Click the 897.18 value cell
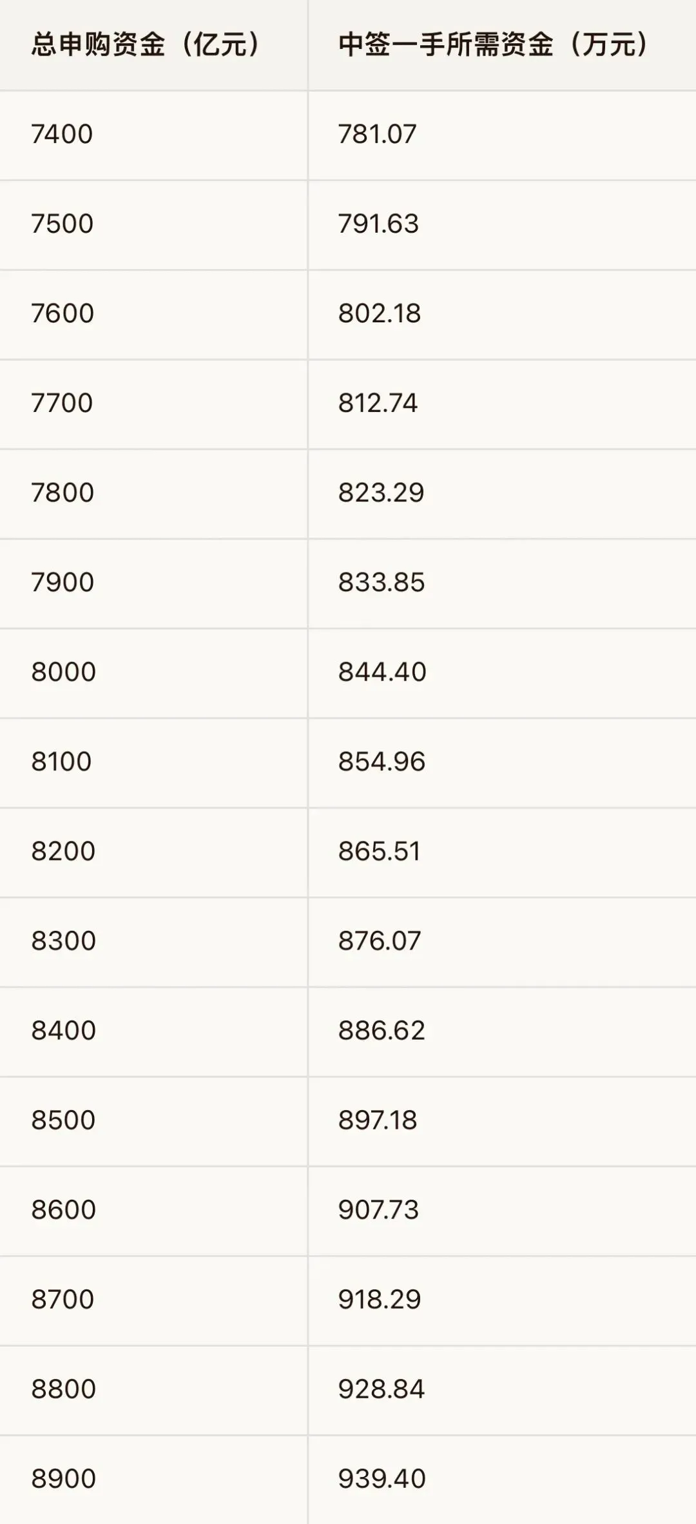The height and width of the screenshot is (1524, 696). (x=502, y=1121)
